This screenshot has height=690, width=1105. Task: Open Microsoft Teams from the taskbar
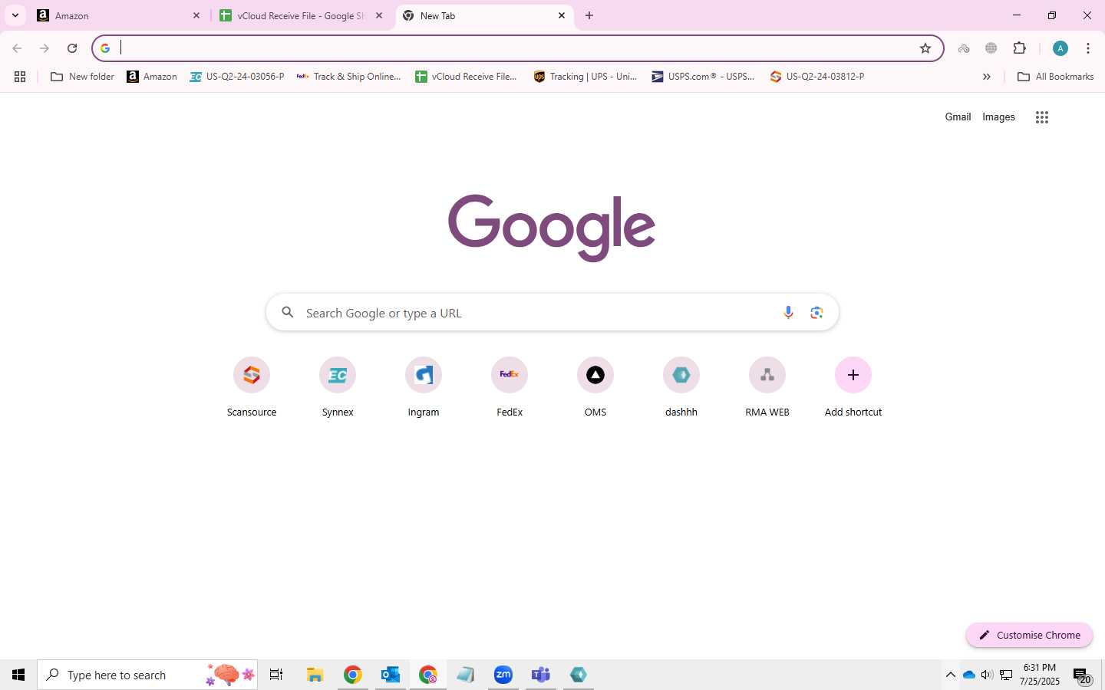541,675
